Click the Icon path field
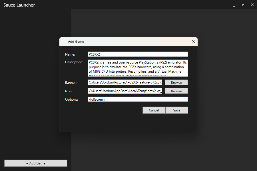 (125, 91)
